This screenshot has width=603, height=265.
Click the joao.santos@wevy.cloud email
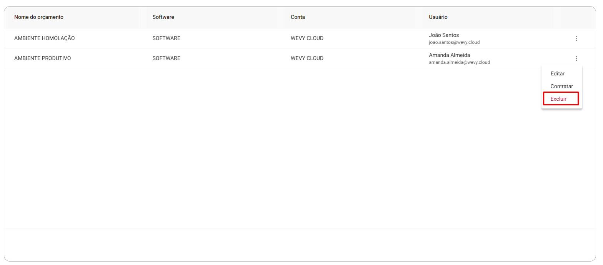(454, 42)
